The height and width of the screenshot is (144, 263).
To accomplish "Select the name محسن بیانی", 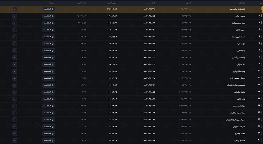I will pos(240,16).
